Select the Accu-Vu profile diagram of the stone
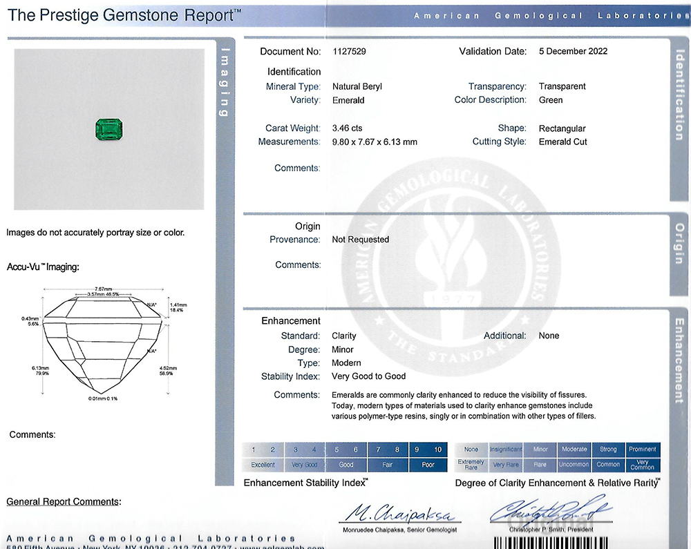 pyautogui.click(x=103, y=345)
